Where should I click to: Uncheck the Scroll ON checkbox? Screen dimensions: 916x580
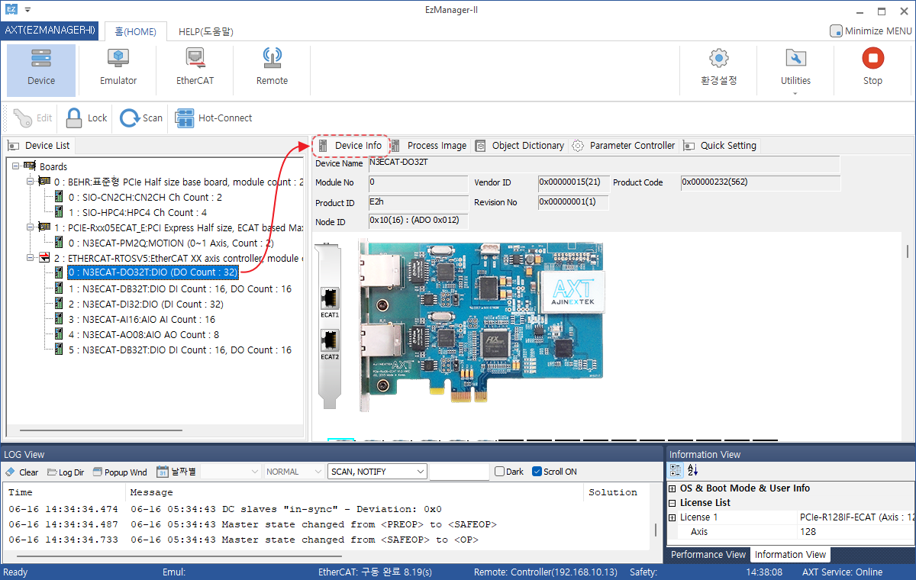pos(537,472)
